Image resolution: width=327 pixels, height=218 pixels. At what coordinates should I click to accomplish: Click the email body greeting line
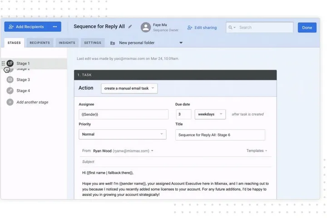(x=108, y=173)
